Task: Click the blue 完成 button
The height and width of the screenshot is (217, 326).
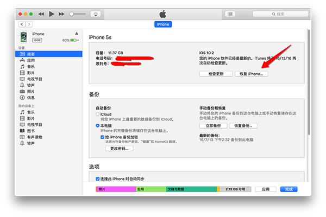Action: coord(289,189)
